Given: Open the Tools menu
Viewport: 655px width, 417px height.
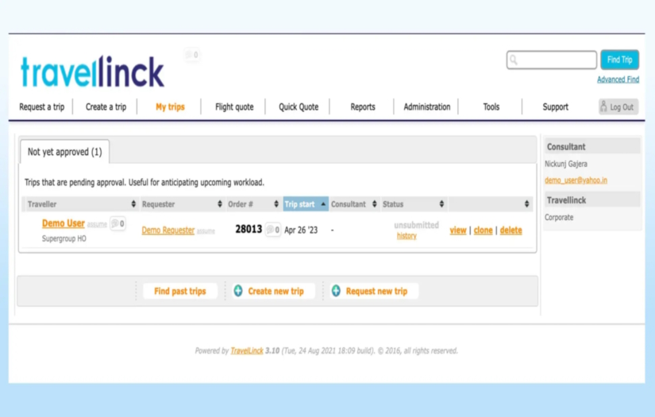Looking at the screenshot, I should (491, 107).
